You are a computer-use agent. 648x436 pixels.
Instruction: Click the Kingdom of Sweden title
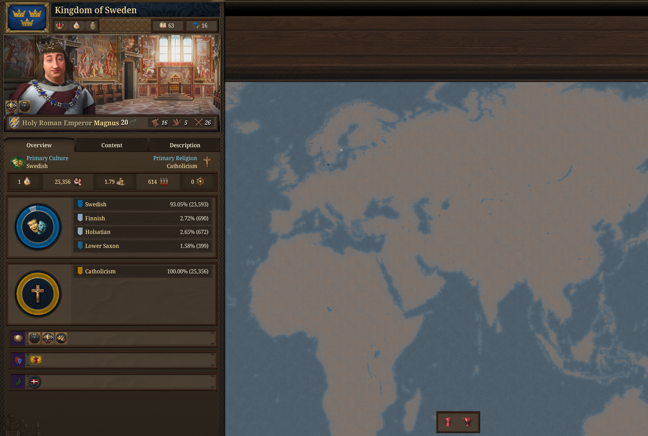point(96,10)
